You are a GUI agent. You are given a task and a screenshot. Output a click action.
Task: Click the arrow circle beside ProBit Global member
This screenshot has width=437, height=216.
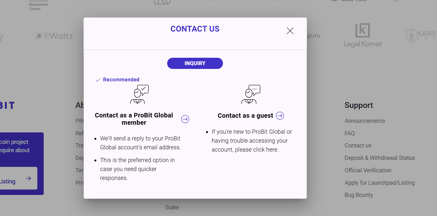tap(185, 119)
